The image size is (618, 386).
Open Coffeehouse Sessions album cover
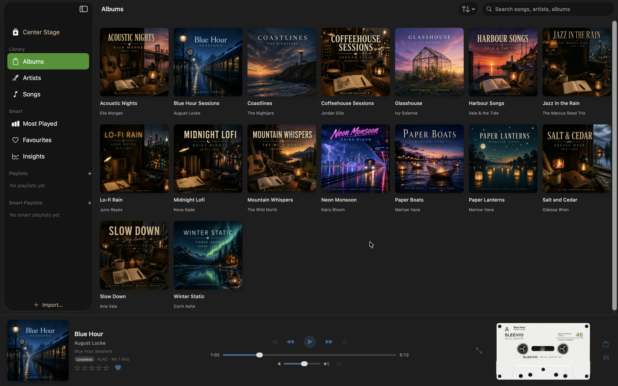pyautogui.click(x=355, y=62)
